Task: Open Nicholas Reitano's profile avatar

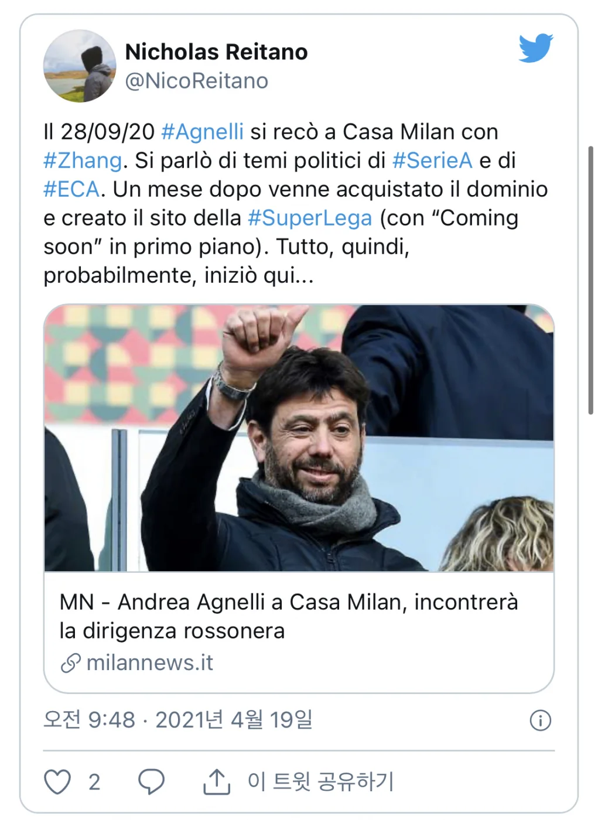Action: pyautogui.click(x=80, y=66)
